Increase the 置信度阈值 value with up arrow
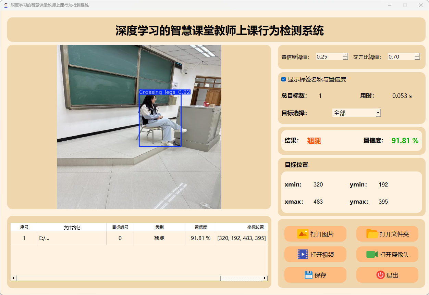 pos(345,55)
